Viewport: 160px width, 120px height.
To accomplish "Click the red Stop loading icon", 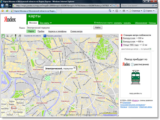I will coord(118,6).
